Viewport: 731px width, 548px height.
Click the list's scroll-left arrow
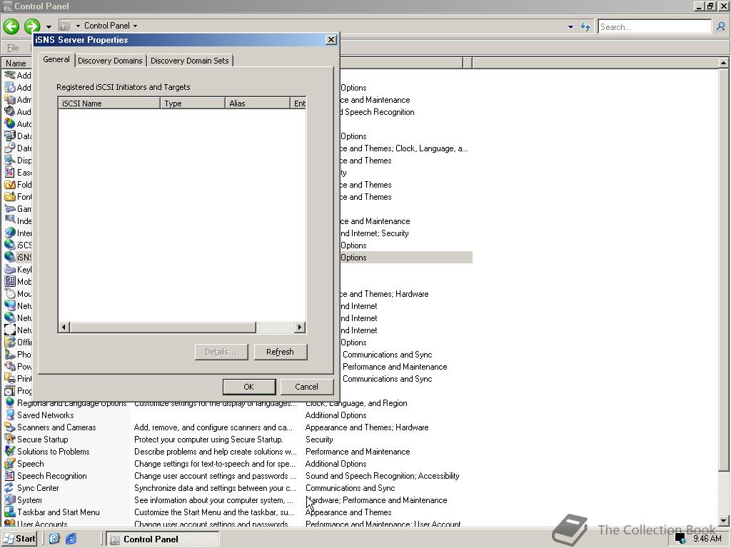click(64, 327)
